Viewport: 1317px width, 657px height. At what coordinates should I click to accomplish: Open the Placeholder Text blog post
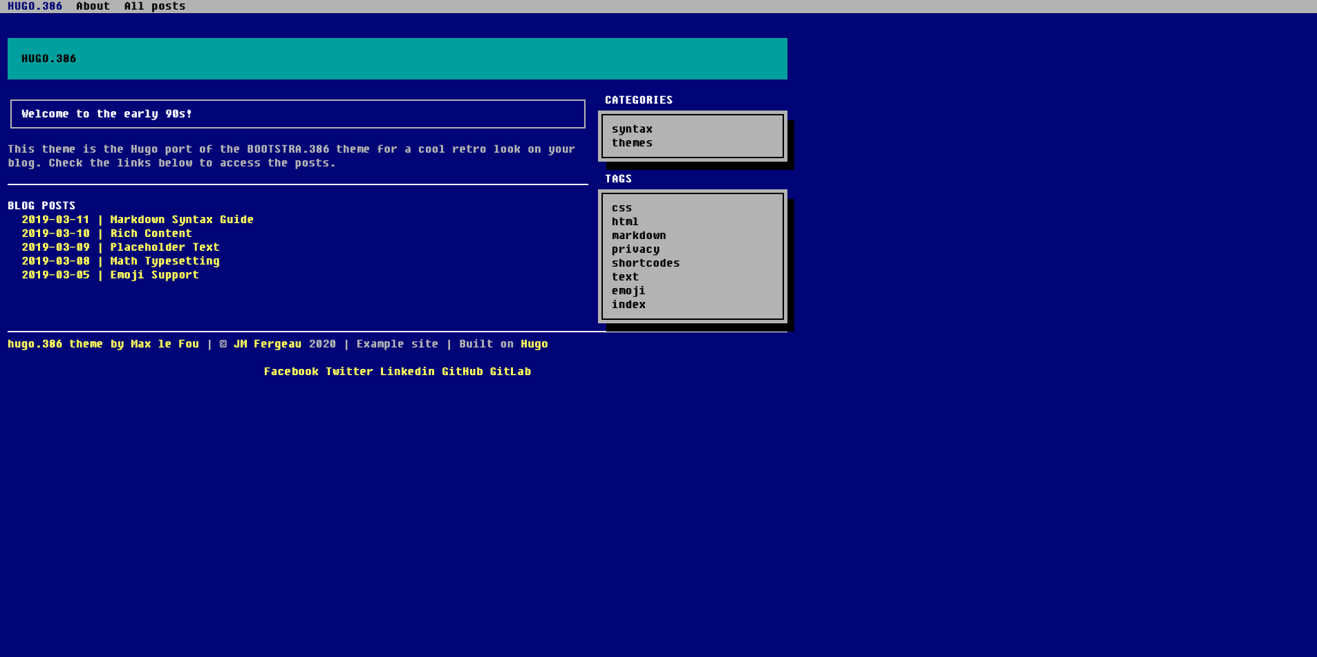click(x=165, y=247)
